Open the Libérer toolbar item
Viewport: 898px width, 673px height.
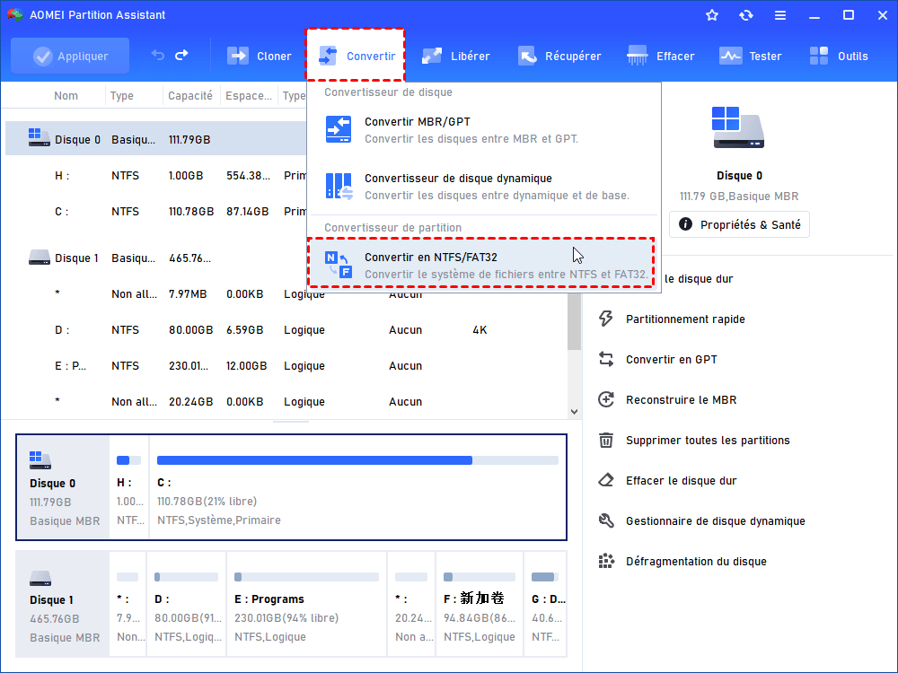pyautogui.click(x=456, y=56)
